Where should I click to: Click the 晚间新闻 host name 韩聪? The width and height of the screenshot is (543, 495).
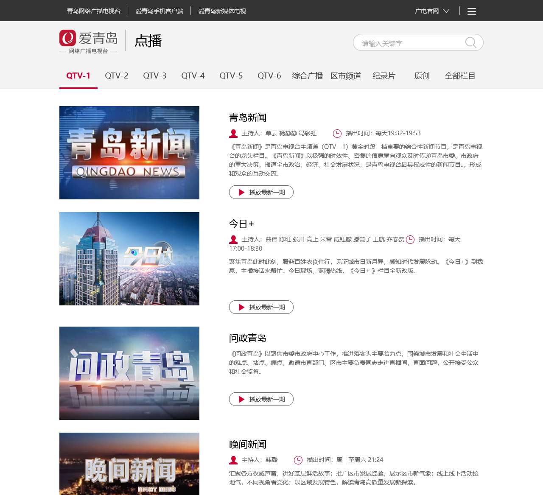pyautogui.click(x=271, y=460)
